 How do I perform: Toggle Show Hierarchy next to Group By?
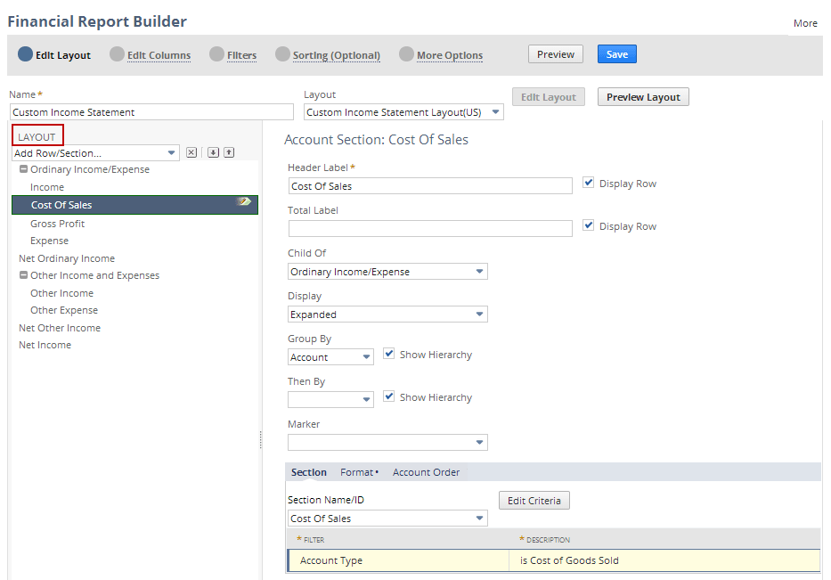pos(389,354)
